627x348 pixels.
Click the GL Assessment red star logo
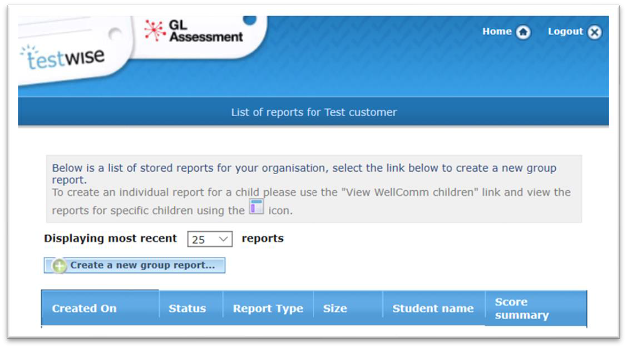click(x=155, y=31)
